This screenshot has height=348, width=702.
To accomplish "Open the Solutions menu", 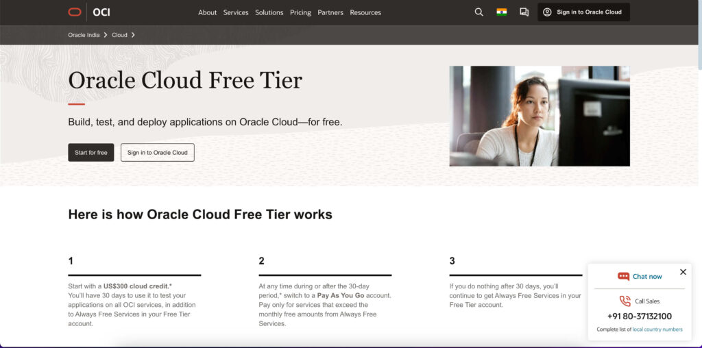I will pos(269,12).
